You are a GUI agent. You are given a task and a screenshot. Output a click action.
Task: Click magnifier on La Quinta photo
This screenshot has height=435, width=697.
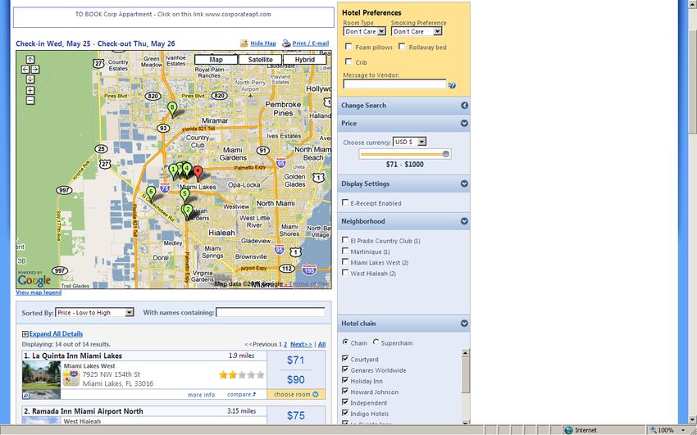click(x=25, y=395)
